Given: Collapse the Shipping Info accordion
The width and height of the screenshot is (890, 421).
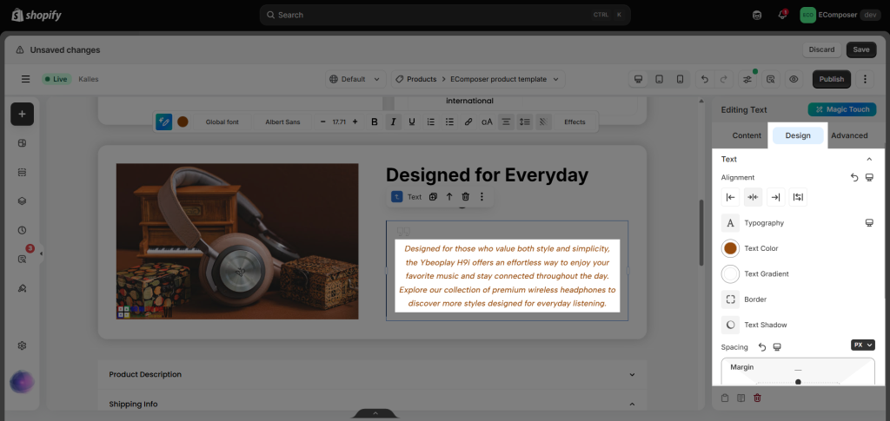Looking at the screenshot, I should click(x=372, y=404).
